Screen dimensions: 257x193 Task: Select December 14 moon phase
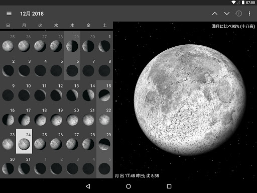pyautogui.click(x=88, y=92)
